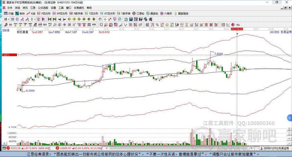Click scroll-right arrow on horizontal scrollbar
The image size is (292, 157).
(x=251, y=148)
